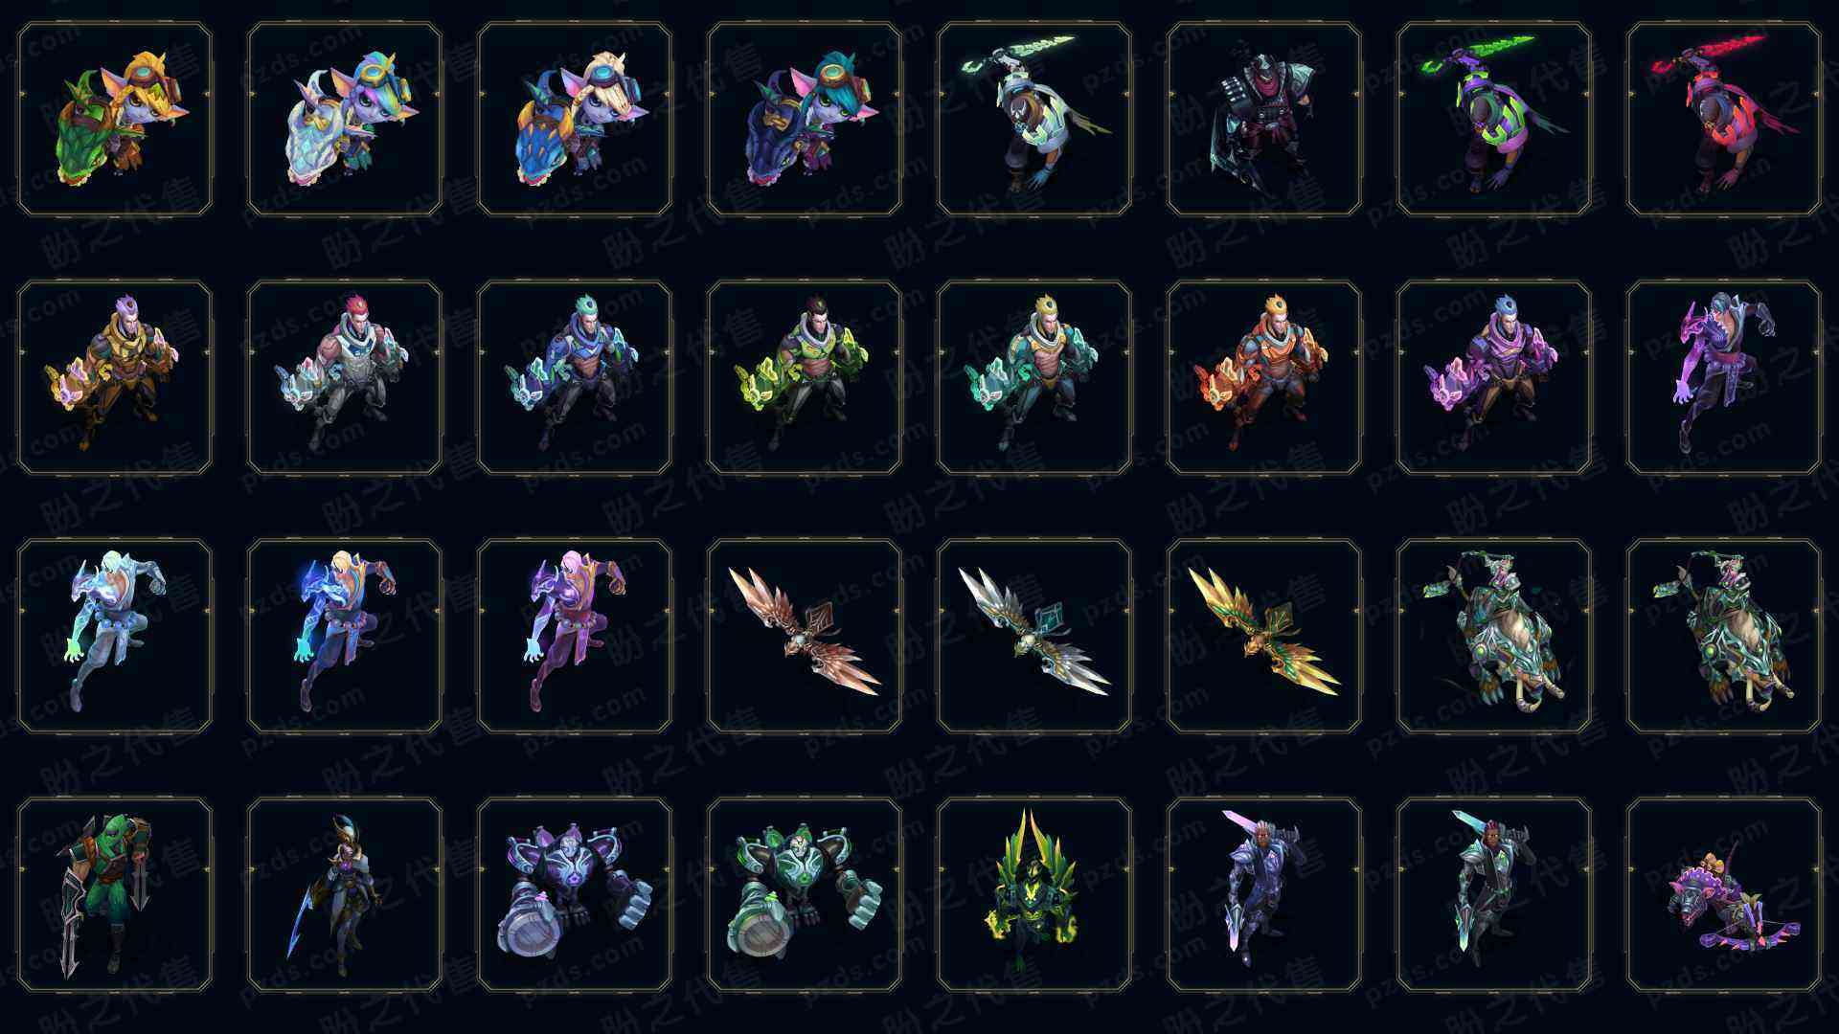Choose the green golem with cannon arm
This screenshot has height=1034, width=1839.
point(805,894)
